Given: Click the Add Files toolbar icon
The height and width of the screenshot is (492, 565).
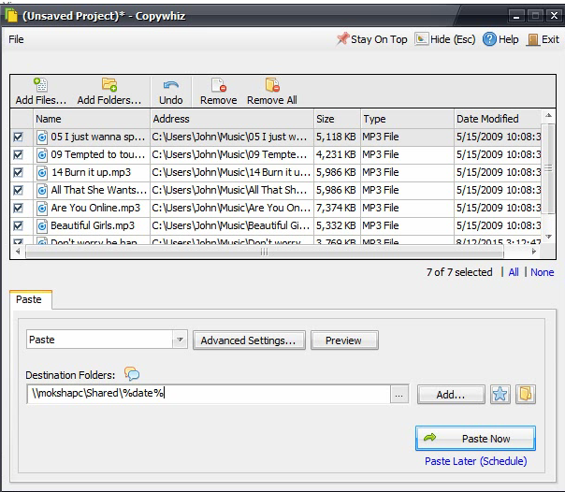Looking at the screenshot, I should 40,85.
